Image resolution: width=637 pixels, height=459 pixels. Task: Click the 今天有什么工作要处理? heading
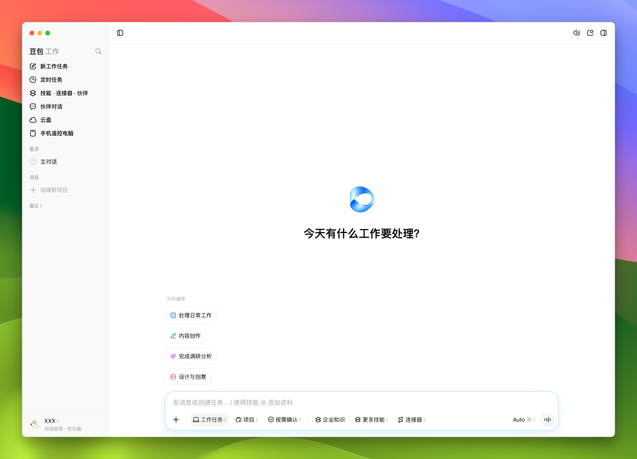tap(362, 234)
